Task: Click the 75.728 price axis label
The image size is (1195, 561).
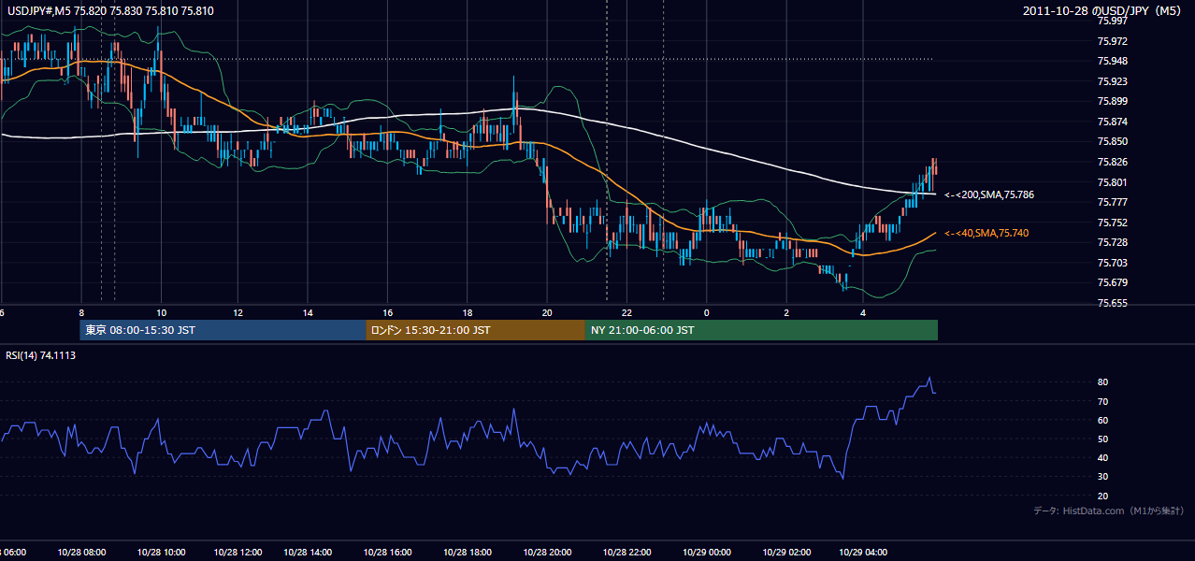Action: coord(1113,242)
